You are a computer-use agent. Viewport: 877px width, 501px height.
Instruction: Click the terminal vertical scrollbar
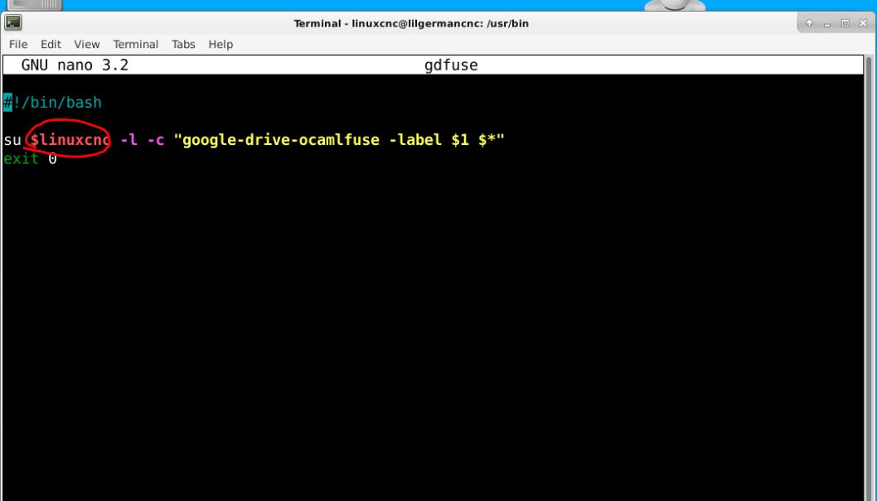pyautogui.click(x=869, y=278)
